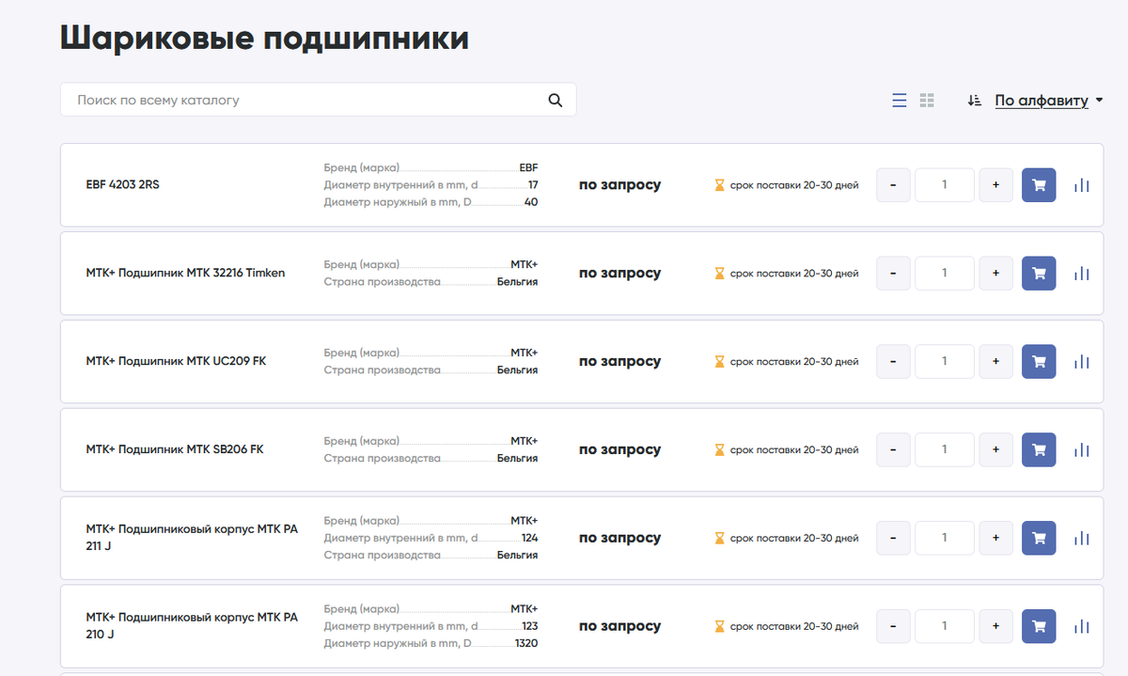1128x676 pixels.
Task: Click delivery term text for MTK UC209 FK
Action: pos(794,362)
